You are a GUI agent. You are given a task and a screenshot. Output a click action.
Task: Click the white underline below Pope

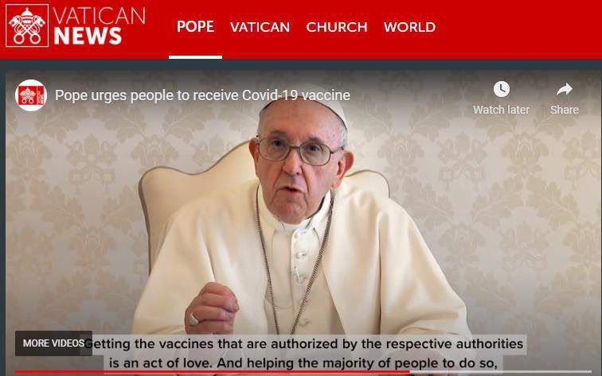[x=195, y=57]
